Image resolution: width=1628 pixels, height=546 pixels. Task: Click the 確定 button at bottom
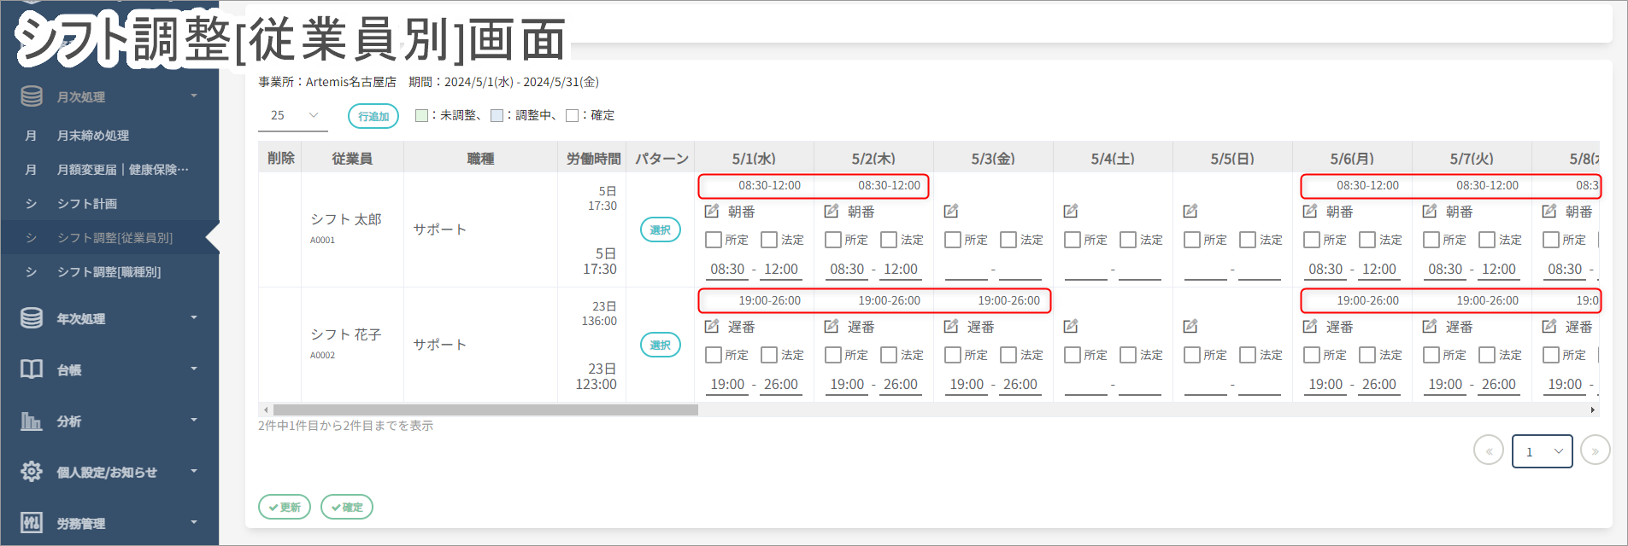click(x=347, y=507)
